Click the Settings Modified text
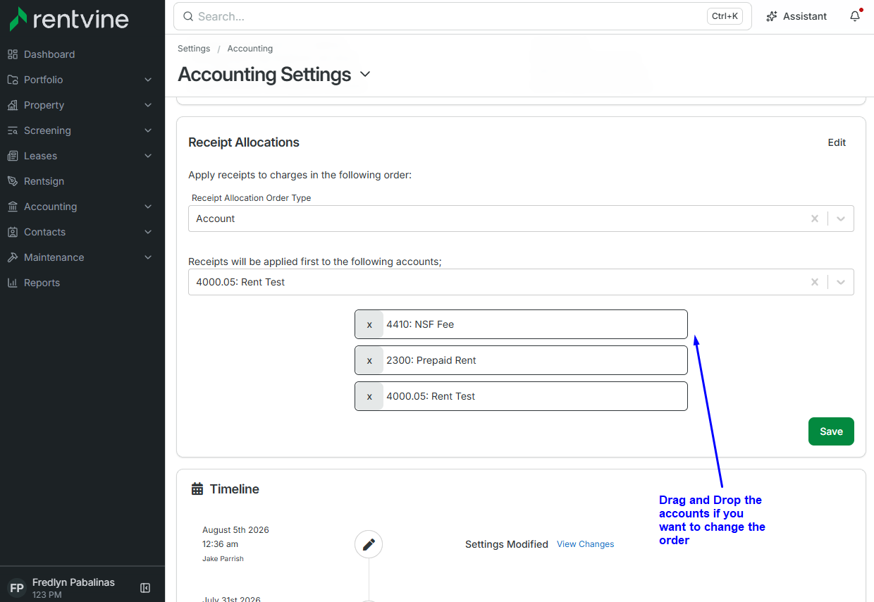 [507, 544]
